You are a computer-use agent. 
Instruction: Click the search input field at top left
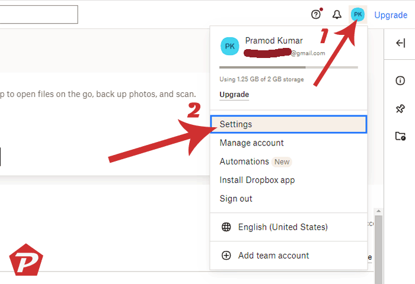click(39, 15)
